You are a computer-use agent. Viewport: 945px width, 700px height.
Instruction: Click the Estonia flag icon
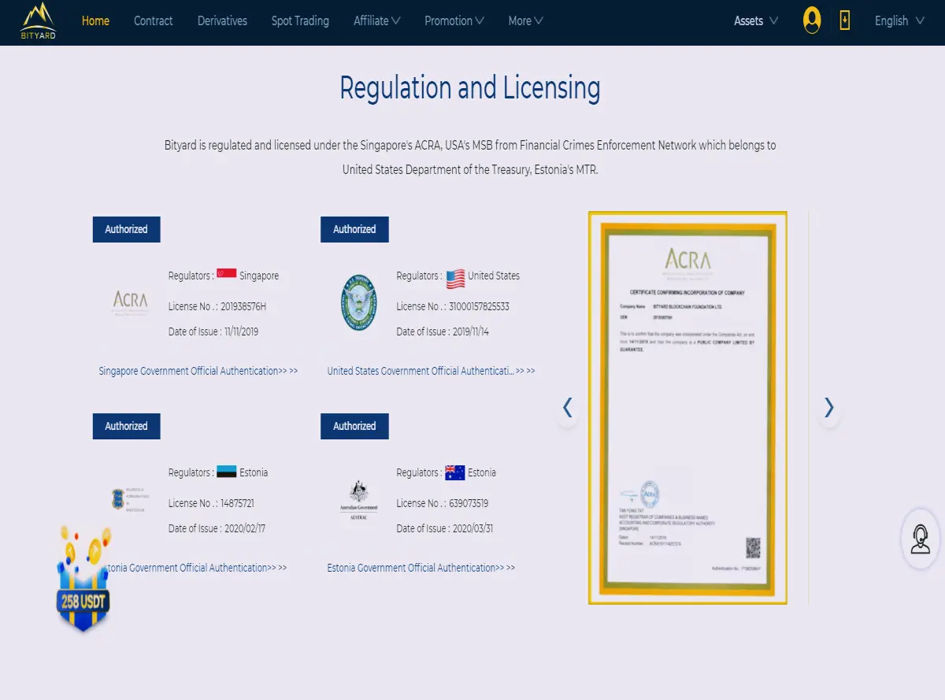(227, 472)
